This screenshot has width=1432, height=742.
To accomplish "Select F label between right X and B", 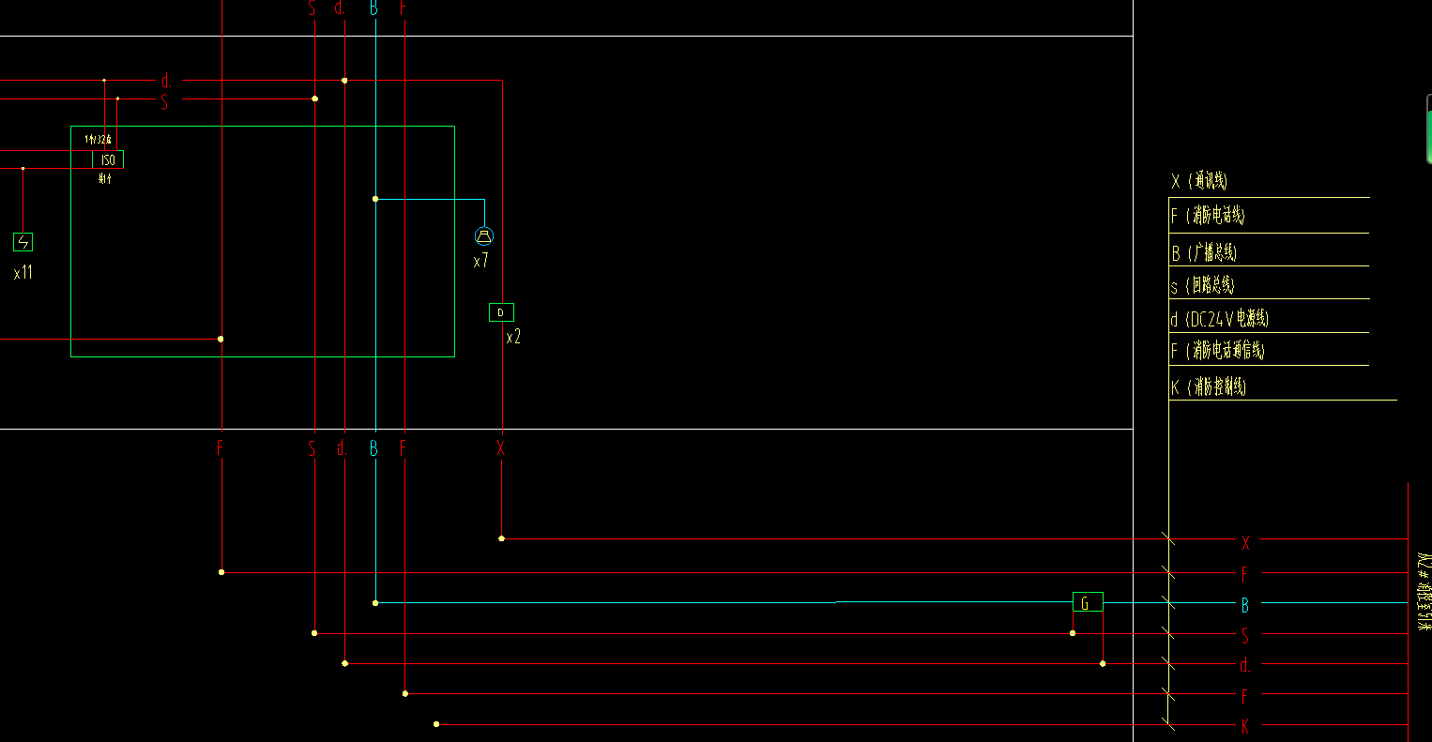I will (x=1244, y=573).
